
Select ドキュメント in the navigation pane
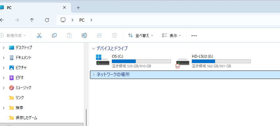tap(24, 58)
